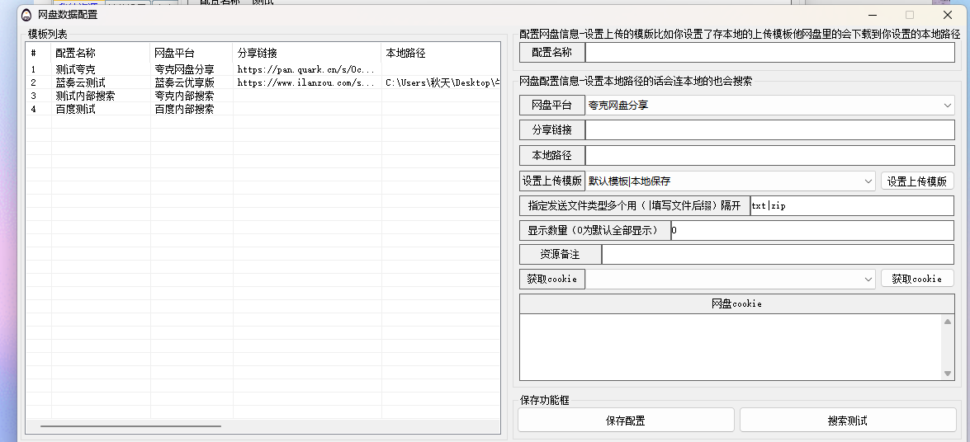Click the app icon in title bar
The height and width of the screenshot is (442, 970).
click(26, 15)
